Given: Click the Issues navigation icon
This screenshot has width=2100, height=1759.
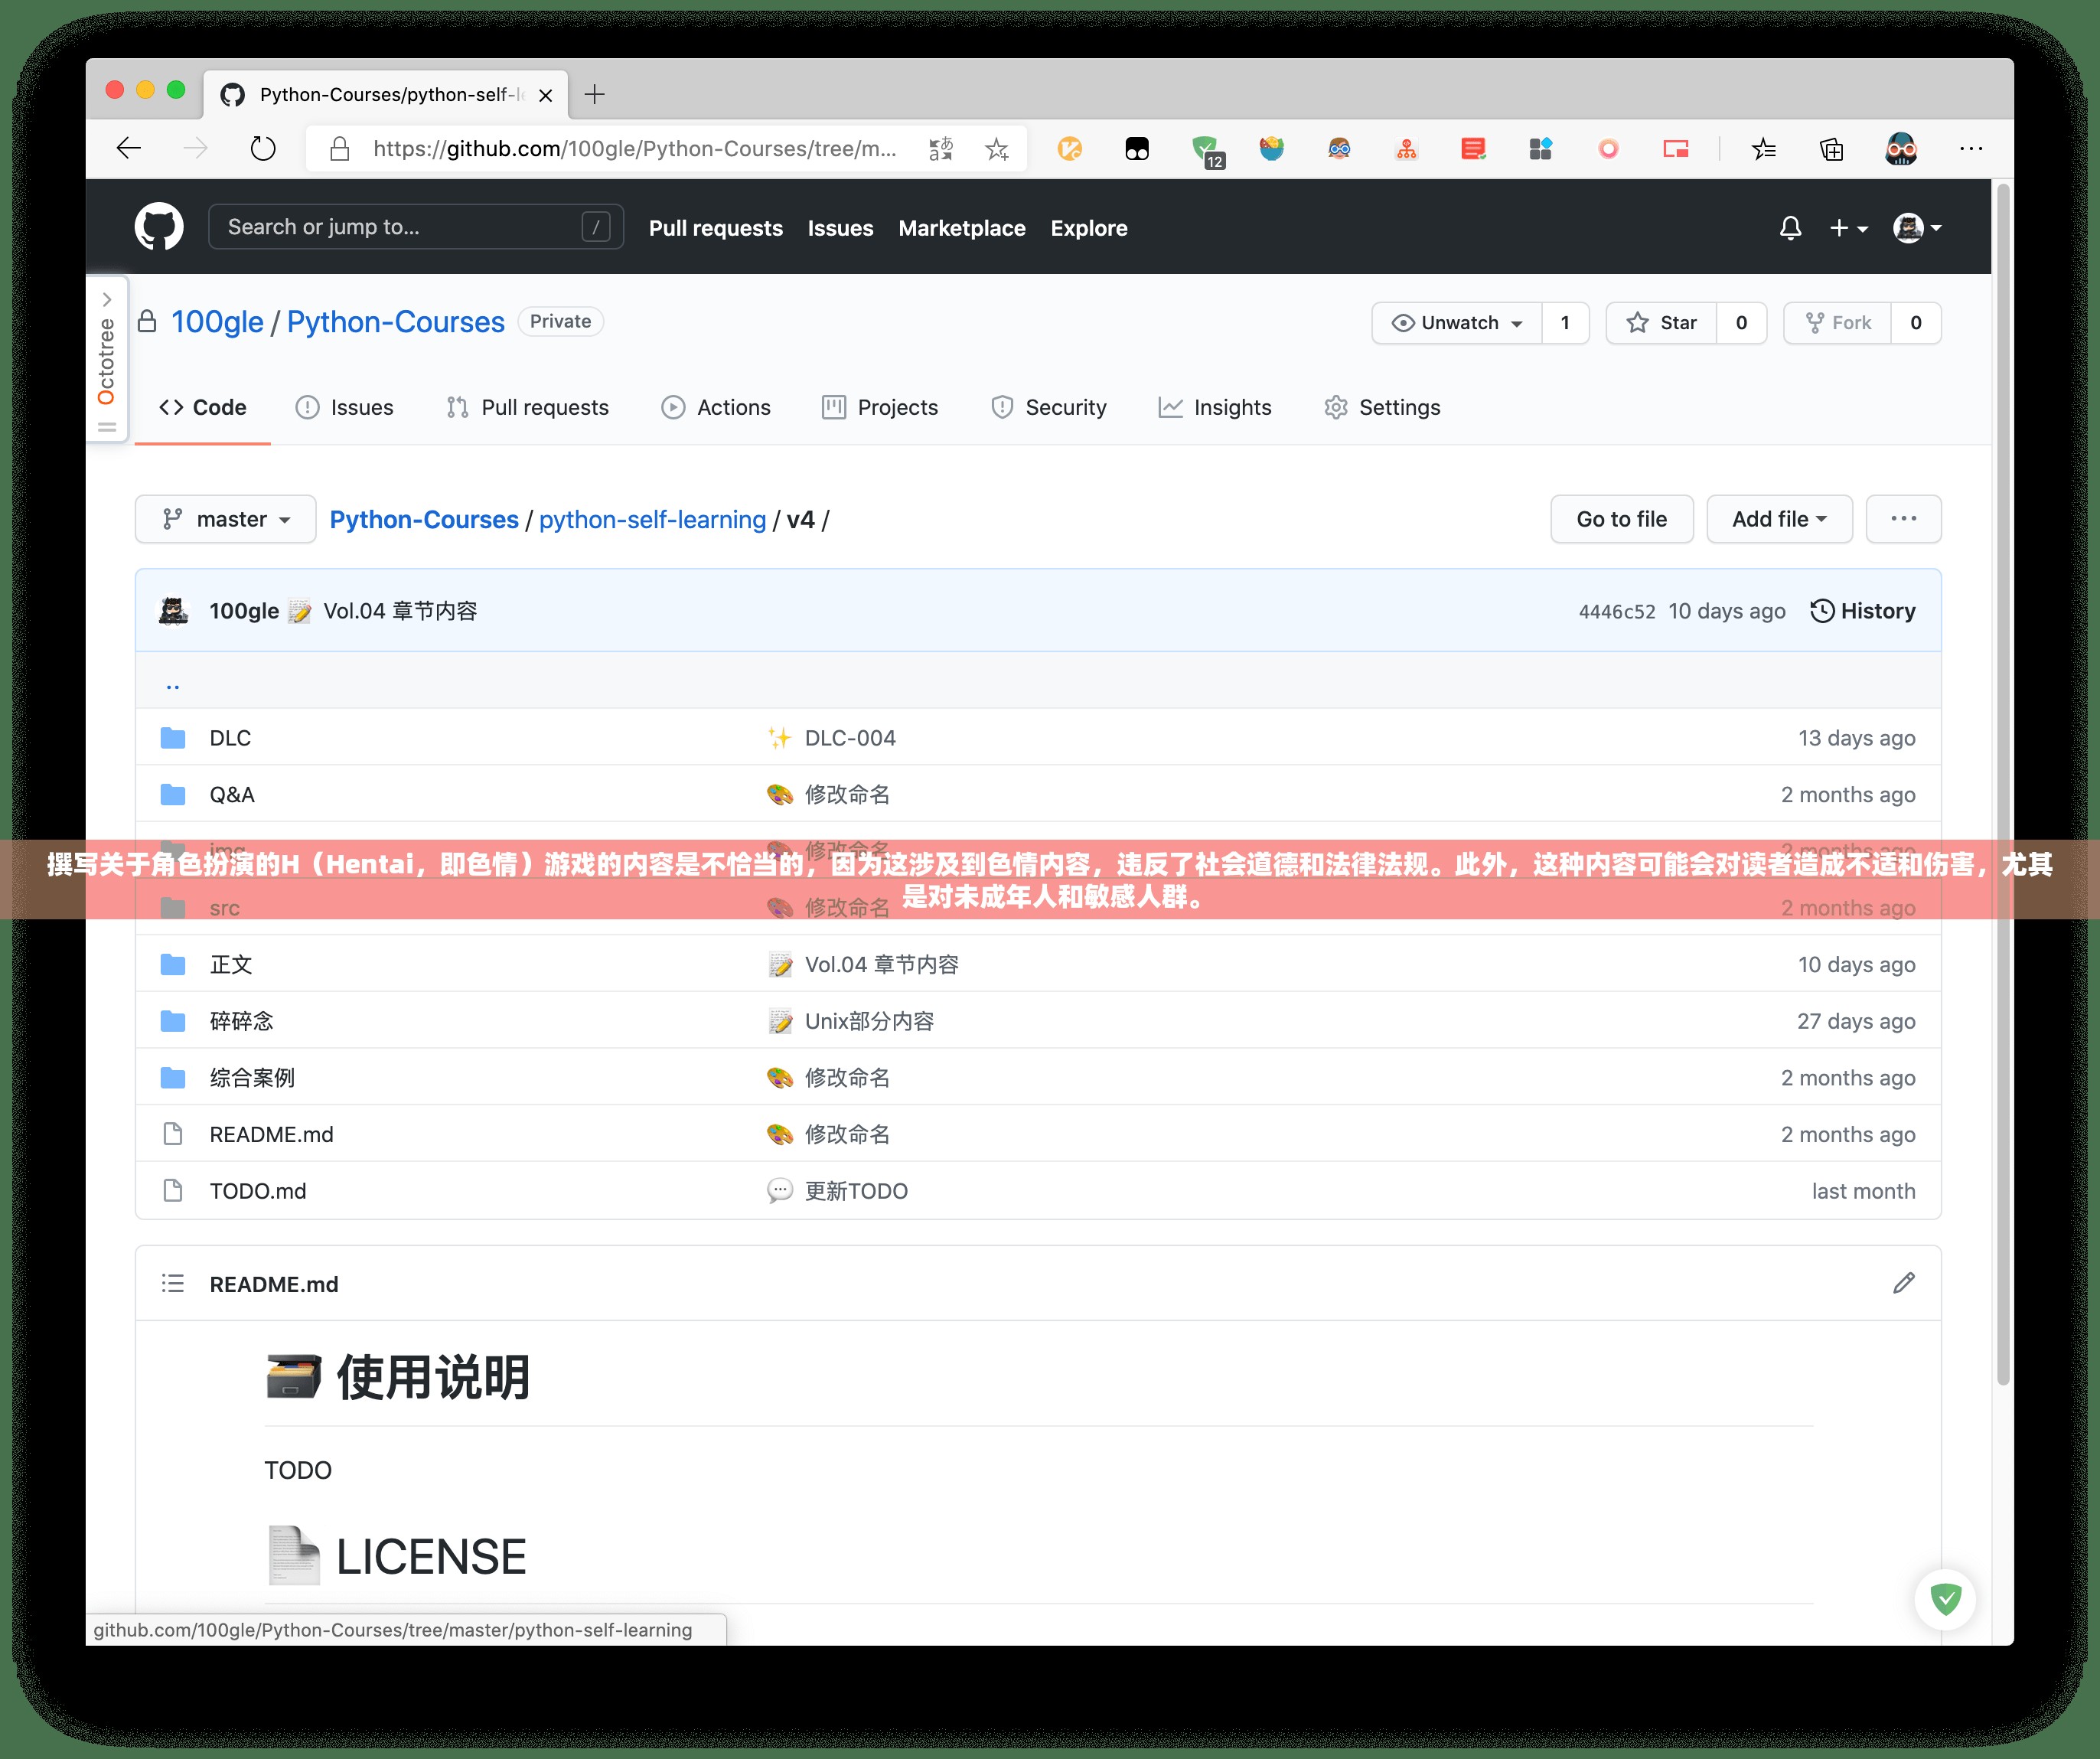Looking at the screenshot, I should [305, 406].
